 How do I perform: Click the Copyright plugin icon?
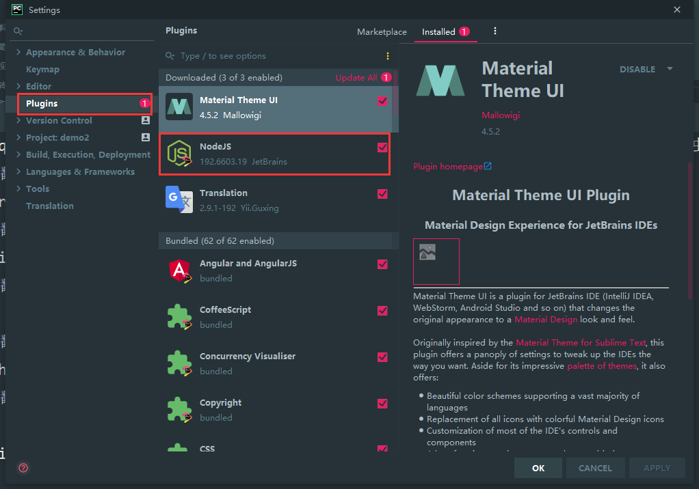coord(179,409)
